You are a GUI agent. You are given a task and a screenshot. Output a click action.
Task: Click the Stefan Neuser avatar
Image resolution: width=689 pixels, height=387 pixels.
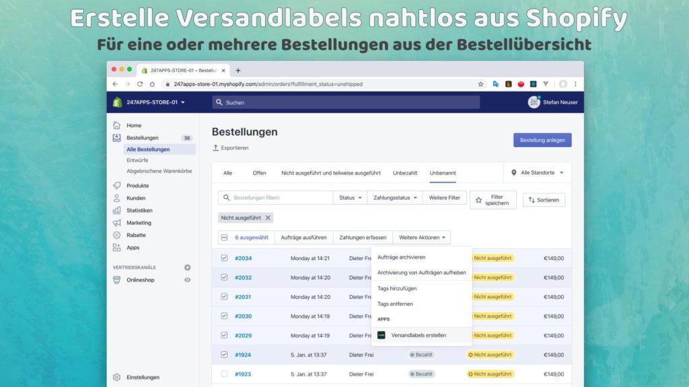click(x=534, y=102)
